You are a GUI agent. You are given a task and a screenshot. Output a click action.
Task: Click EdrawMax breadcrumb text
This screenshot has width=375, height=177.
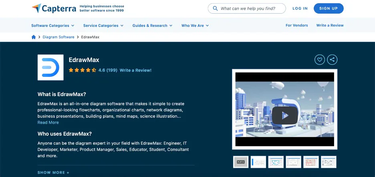click(x=90, y=37)
